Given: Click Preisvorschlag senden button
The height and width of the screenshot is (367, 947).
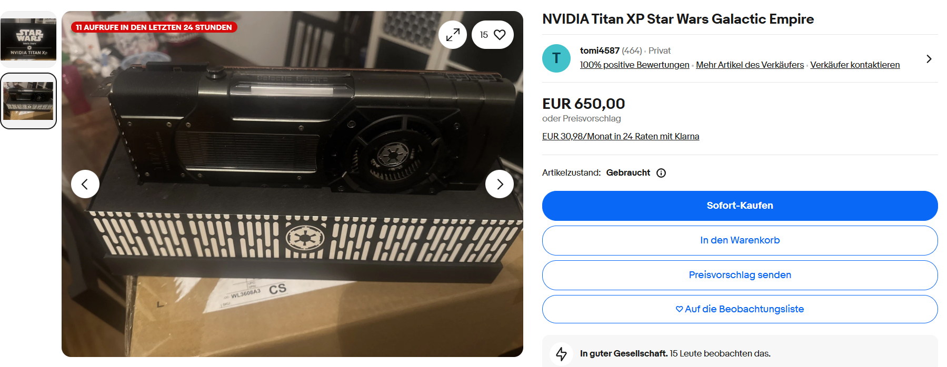Looking at the screenshot, I should pyautogui.click(x=740, y=275).
